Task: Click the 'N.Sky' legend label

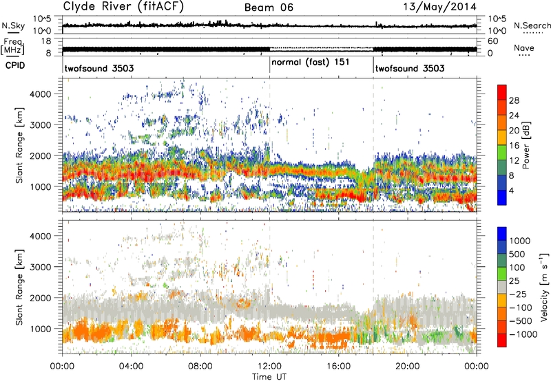Action: pyautogui.click(x=13, y=25)
